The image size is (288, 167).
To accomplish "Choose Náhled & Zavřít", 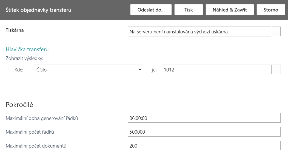I will [230, 10].
